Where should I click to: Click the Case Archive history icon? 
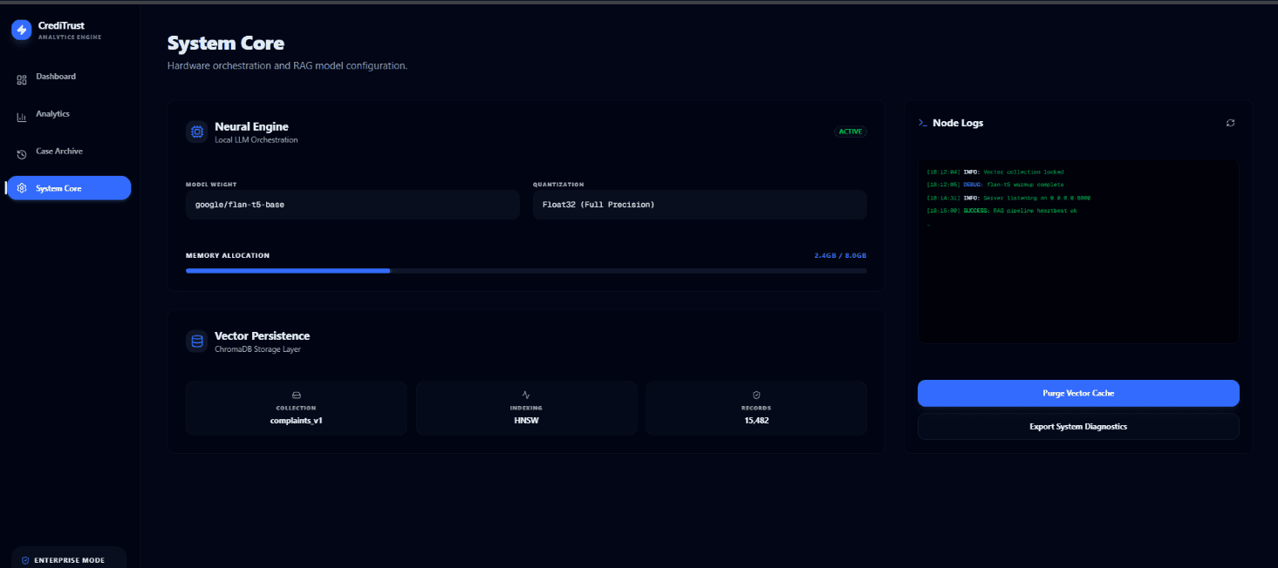pyautogui.click(x=22, y=154)
